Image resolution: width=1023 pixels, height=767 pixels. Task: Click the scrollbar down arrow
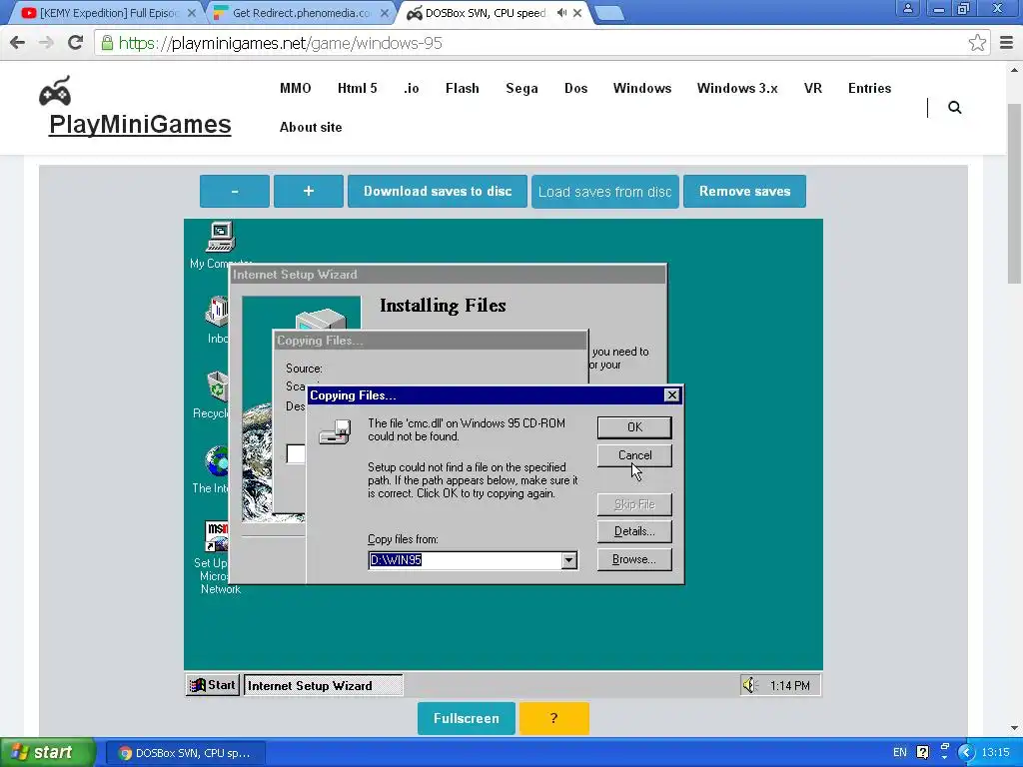tap(1014, 728)
